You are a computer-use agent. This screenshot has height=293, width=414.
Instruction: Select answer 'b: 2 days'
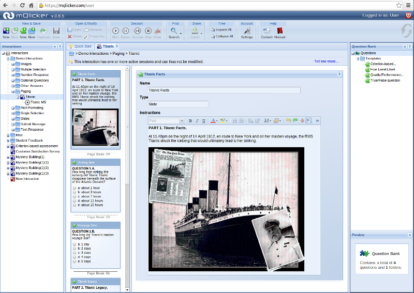(x=75, y=249)
